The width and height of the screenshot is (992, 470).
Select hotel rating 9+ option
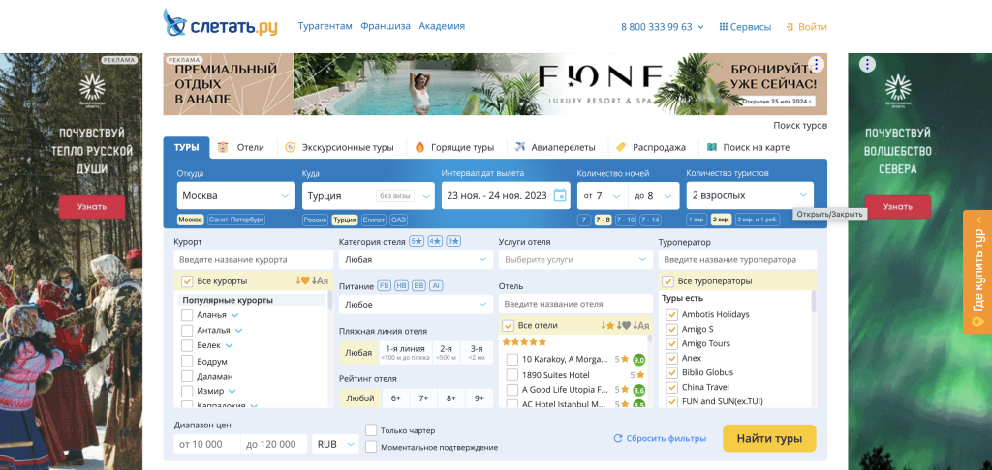point(480,398)
